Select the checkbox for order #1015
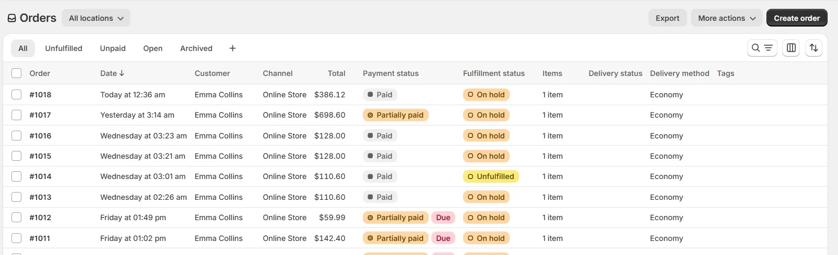This screenshot has width=838, height=255. tap(17, 156)
